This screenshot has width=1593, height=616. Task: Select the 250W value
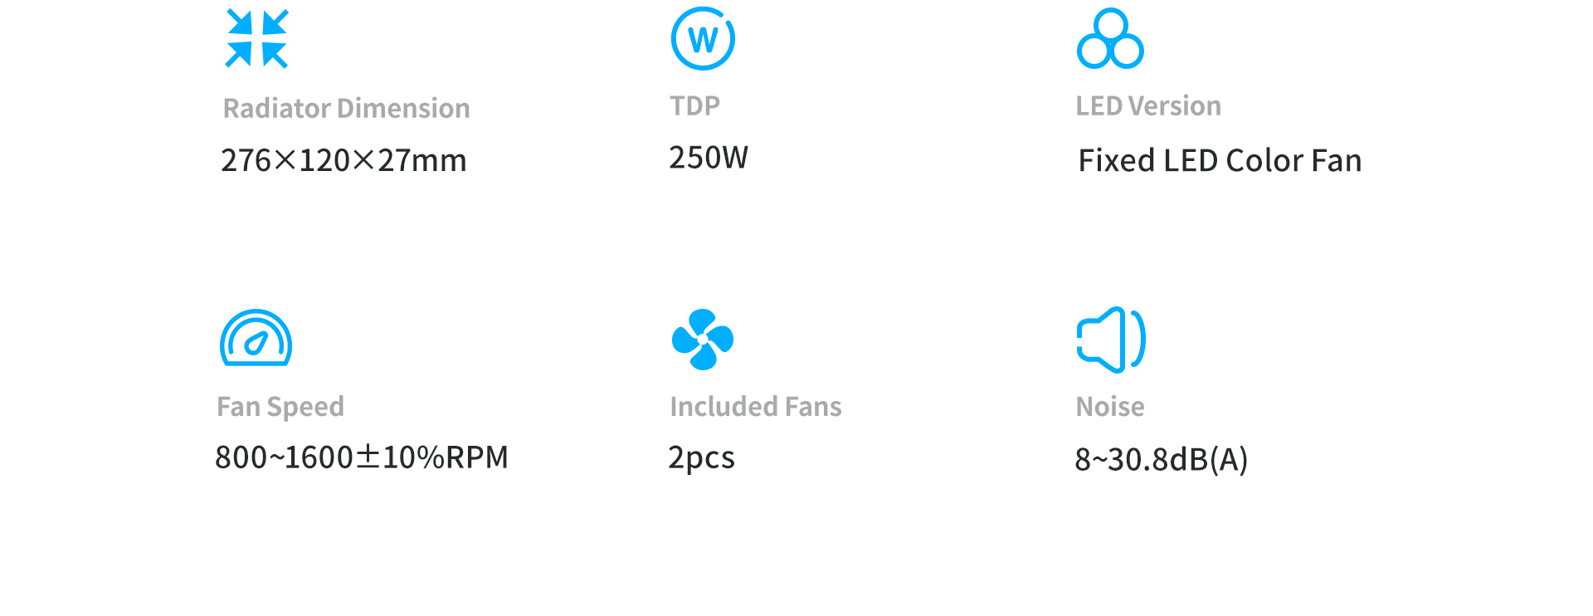point(709,157)
